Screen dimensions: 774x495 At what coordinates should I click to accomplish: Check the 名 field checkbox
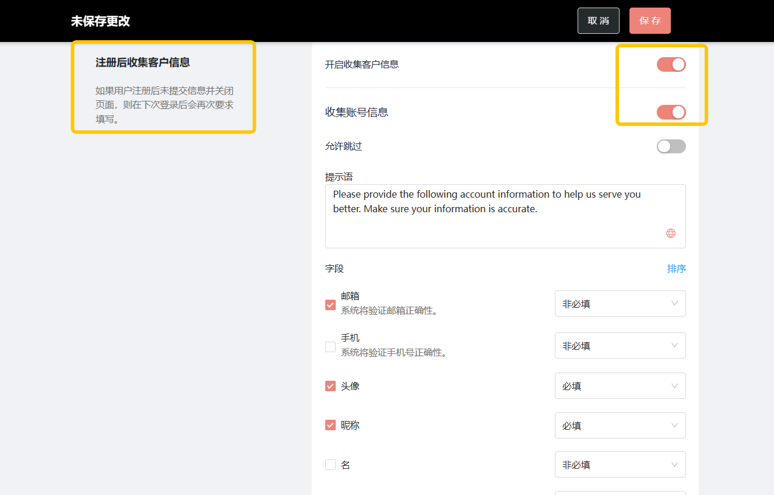(330, 465)
